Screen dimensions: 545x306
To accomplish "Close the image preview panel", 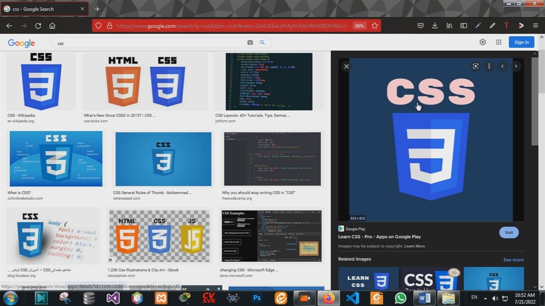I will point(347,66).
